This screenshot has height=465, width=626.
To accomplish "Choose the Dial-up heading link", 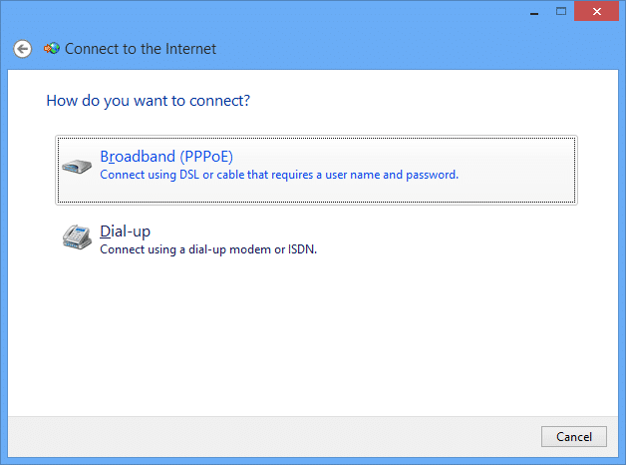I will coord(125,232).
